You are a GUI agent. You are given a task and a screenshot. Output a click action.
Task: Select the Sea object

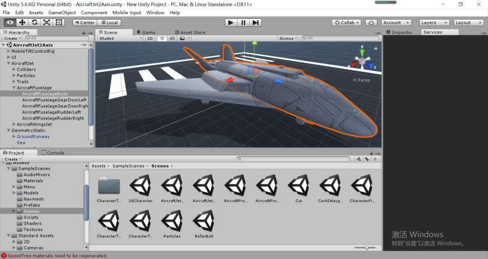point(21,143)
